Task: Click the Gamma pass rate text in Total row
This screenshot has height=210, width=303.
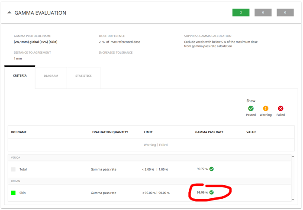Action: [x=103, y=169]
